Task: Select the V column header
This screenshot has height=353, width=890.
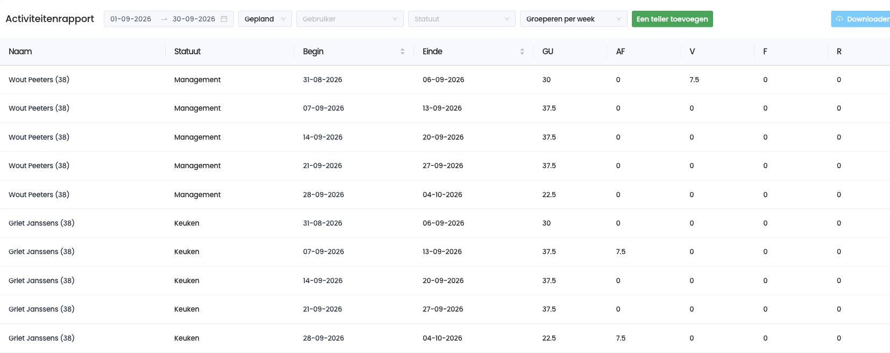Action: (x=692, y=52)
